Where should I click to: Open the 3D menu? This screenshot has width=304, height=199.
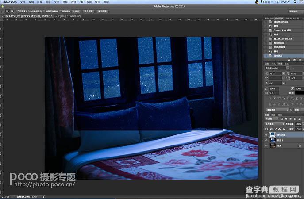click(x=81, y=2)
